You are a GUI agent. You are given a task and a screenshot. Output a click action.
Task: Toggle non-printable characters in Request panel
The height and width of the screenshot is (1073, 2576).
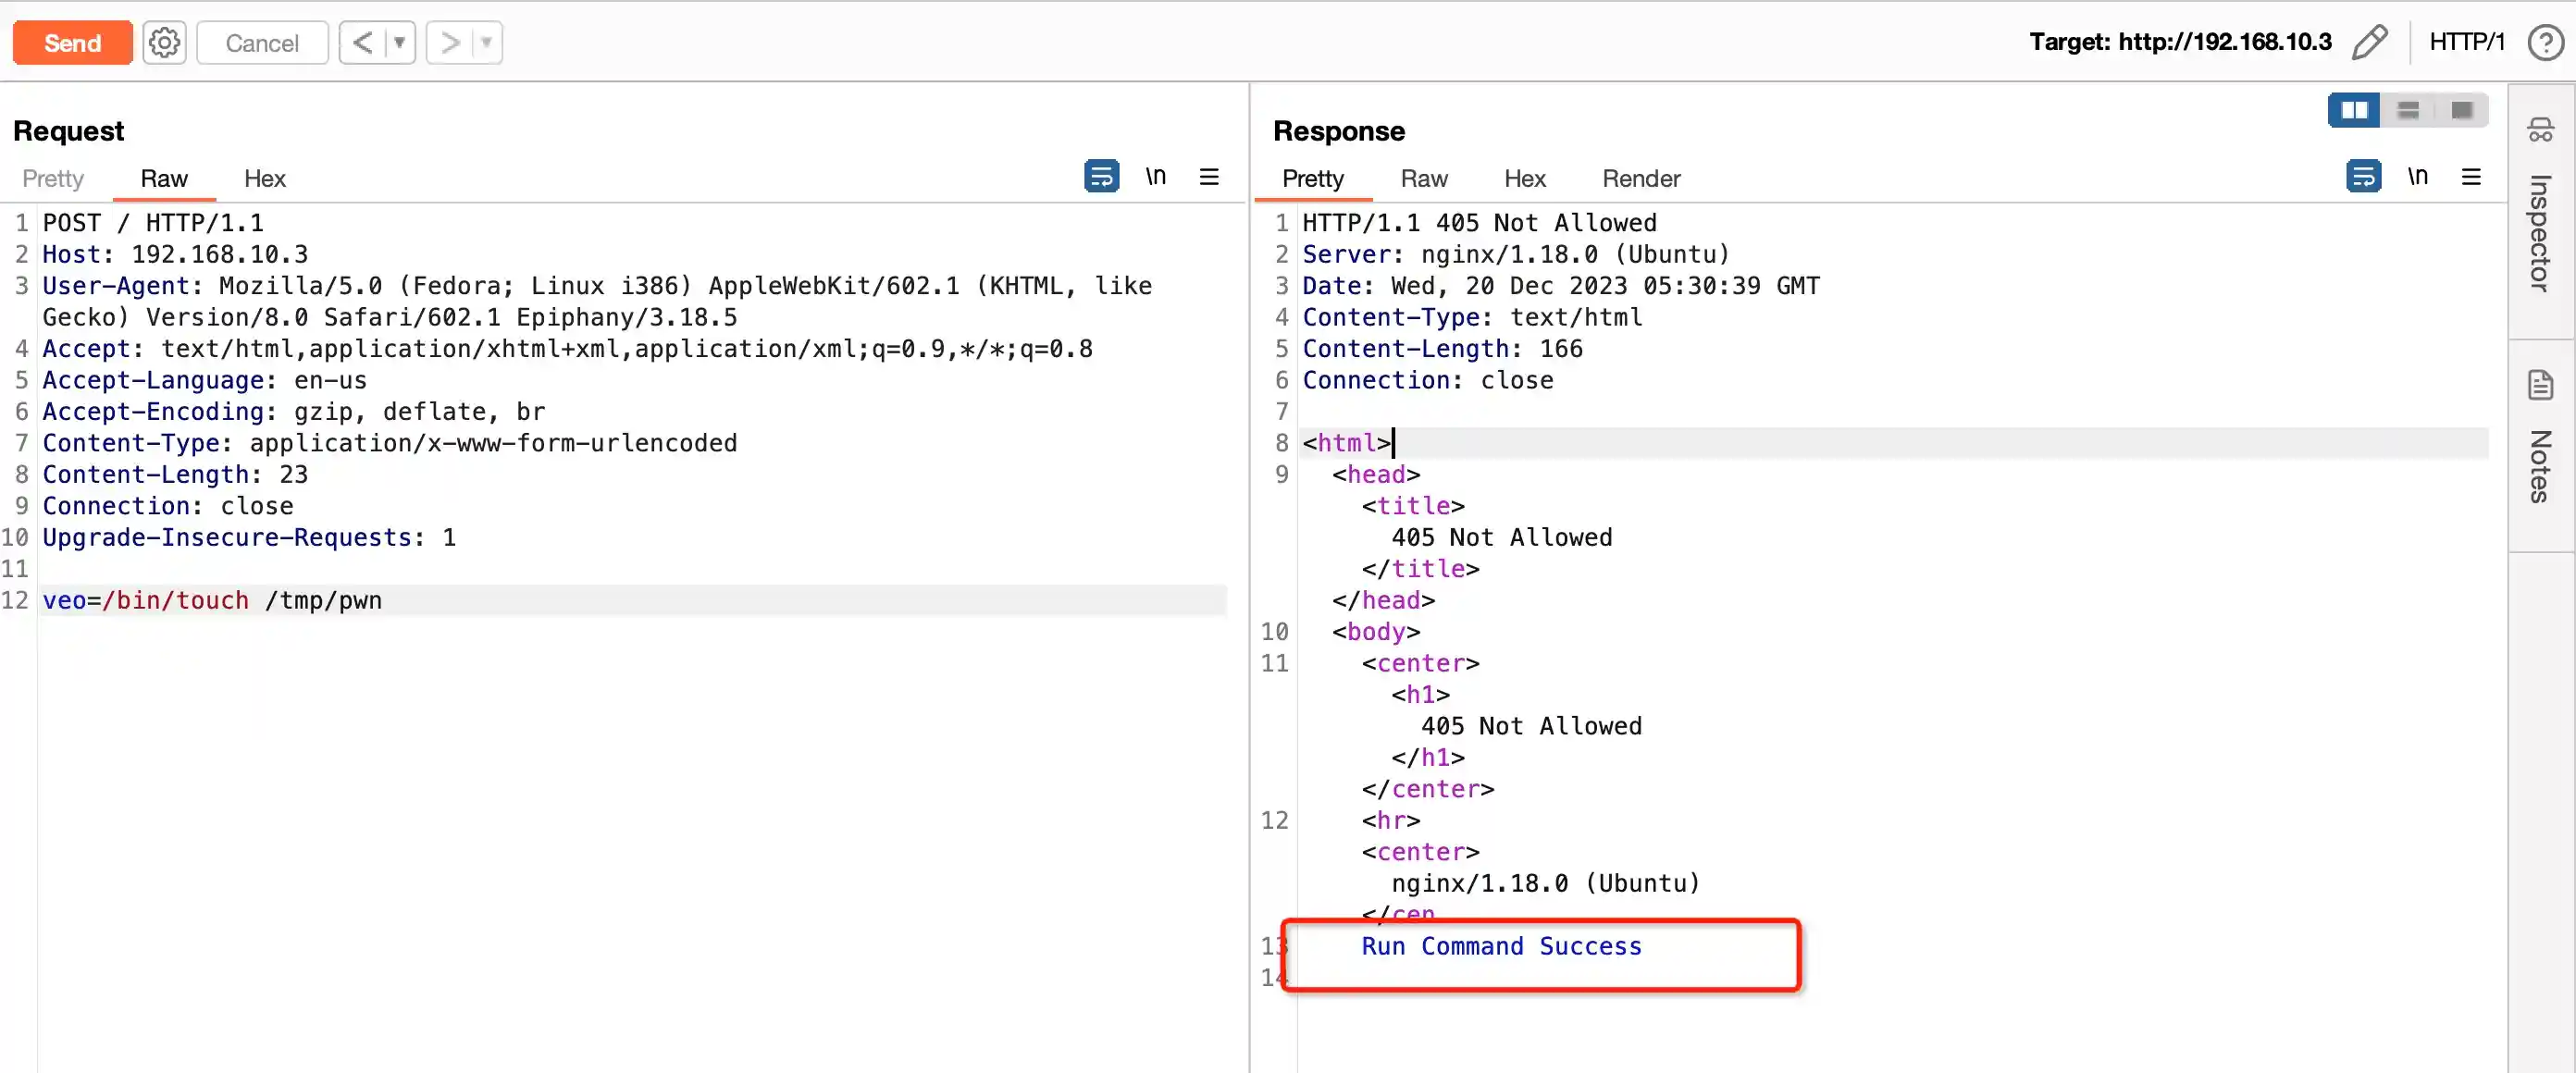pos(1156,177)
